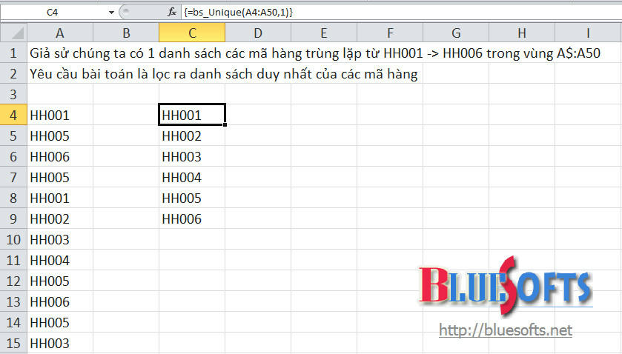
Task: Select the row 15 header
Action: [x=13, y=344]
